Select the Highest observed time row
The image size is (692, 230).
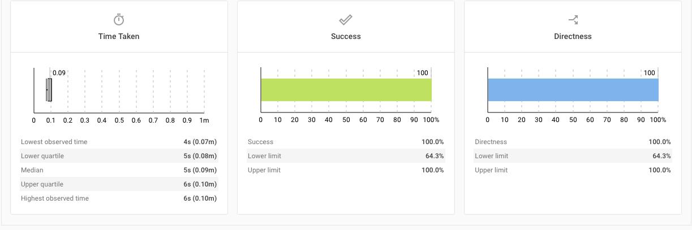click(119, 198)
